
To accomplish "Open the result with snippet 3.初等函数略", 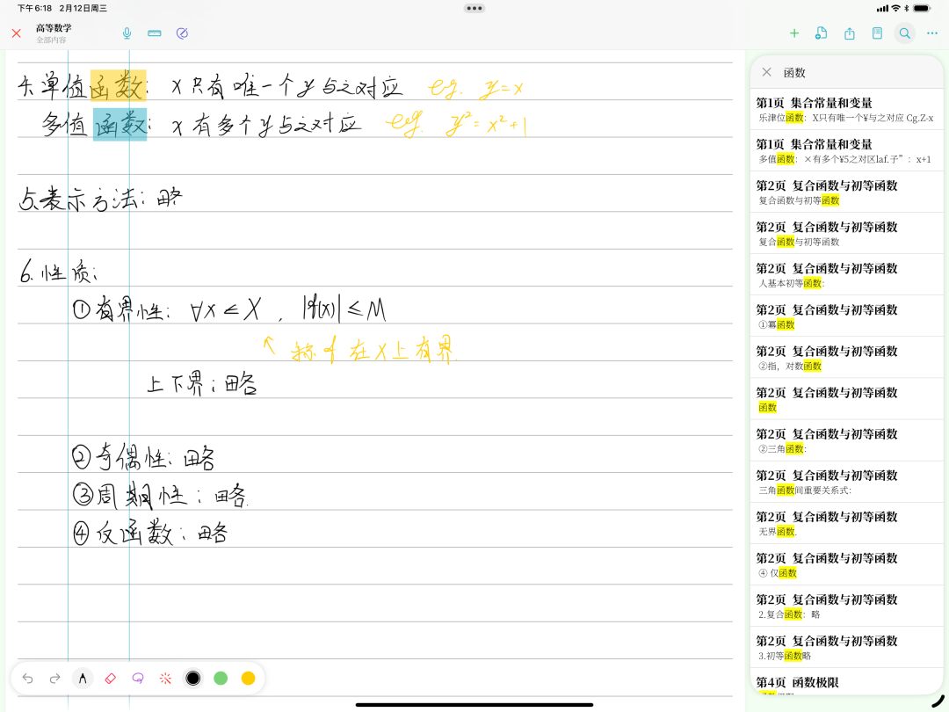I will point(847,647).
